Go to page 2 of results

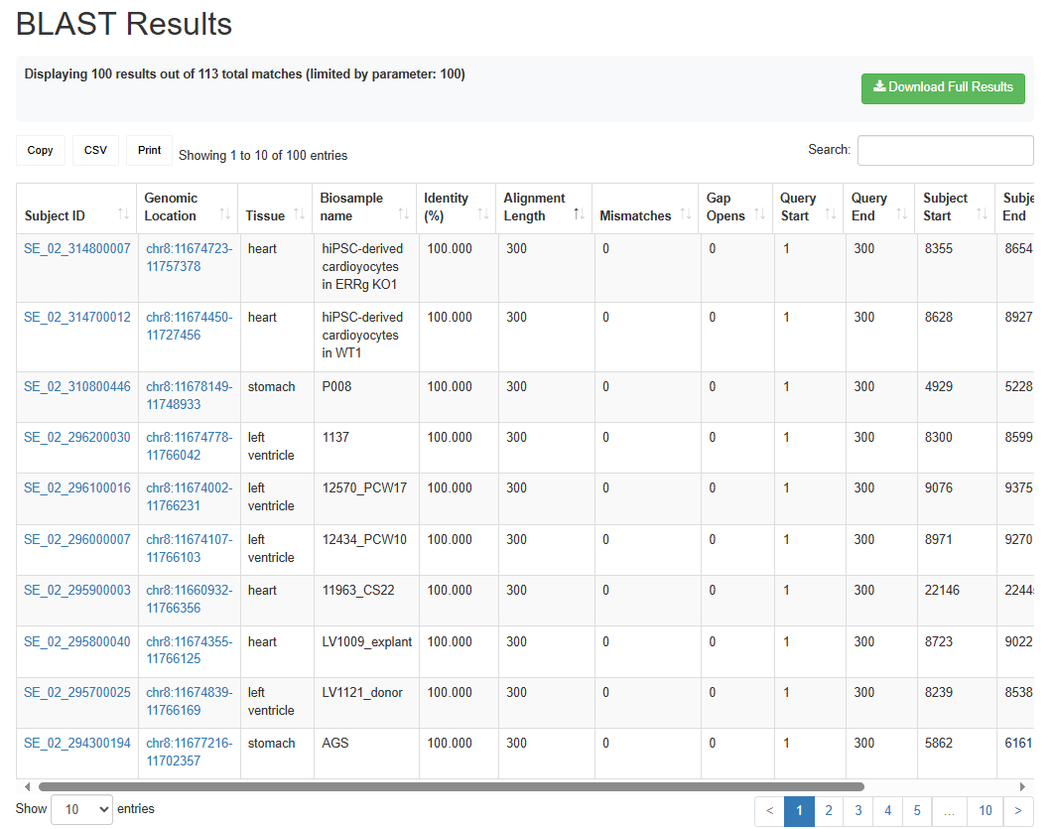click(x=829, y=811)
